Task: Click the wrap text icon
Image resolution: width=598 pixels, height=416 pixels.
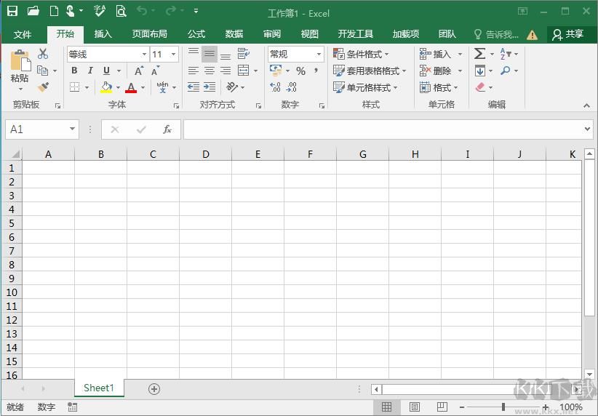Action: [x=243, y=53]
